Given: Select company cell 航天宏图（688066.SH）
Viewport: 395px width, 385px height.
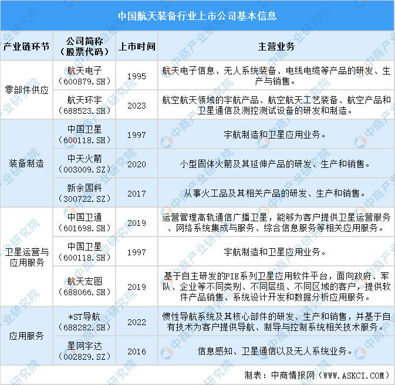Looking at the screenshot, I should (x=85, y=286).
